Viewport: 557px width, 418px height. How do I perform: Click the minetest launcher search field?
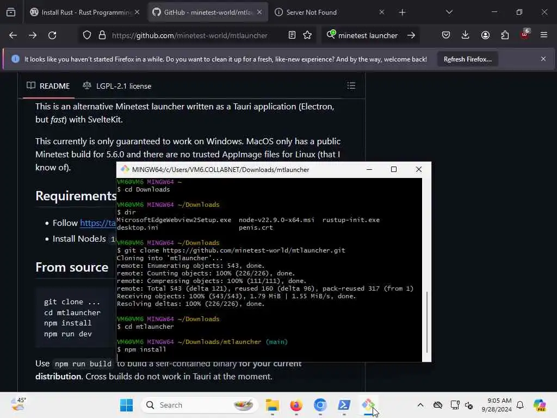click(368, 35)
